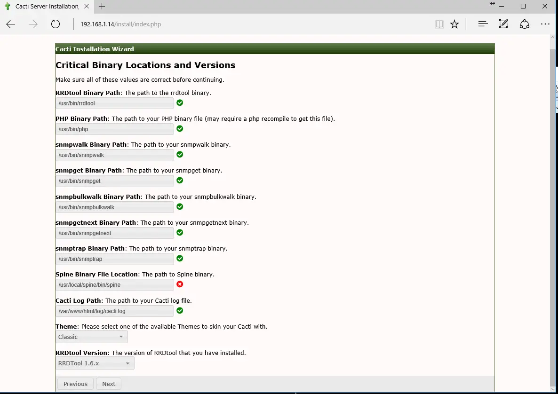Focus the snmptrap binary path field
This screenshot has height=394, width=558.
click(115, 259)
